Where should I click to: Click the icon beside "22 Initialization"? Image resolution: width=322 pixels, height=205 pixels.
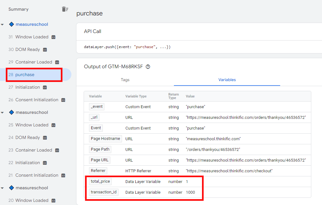(x=45, y=163)
